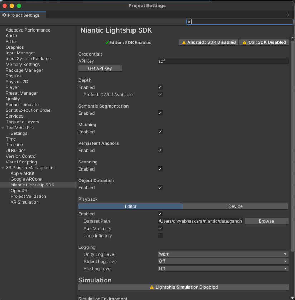Toggle Object Detection Enabled checkbox
Viewport: 295px width, 300px height.
(x=160, y=187)
